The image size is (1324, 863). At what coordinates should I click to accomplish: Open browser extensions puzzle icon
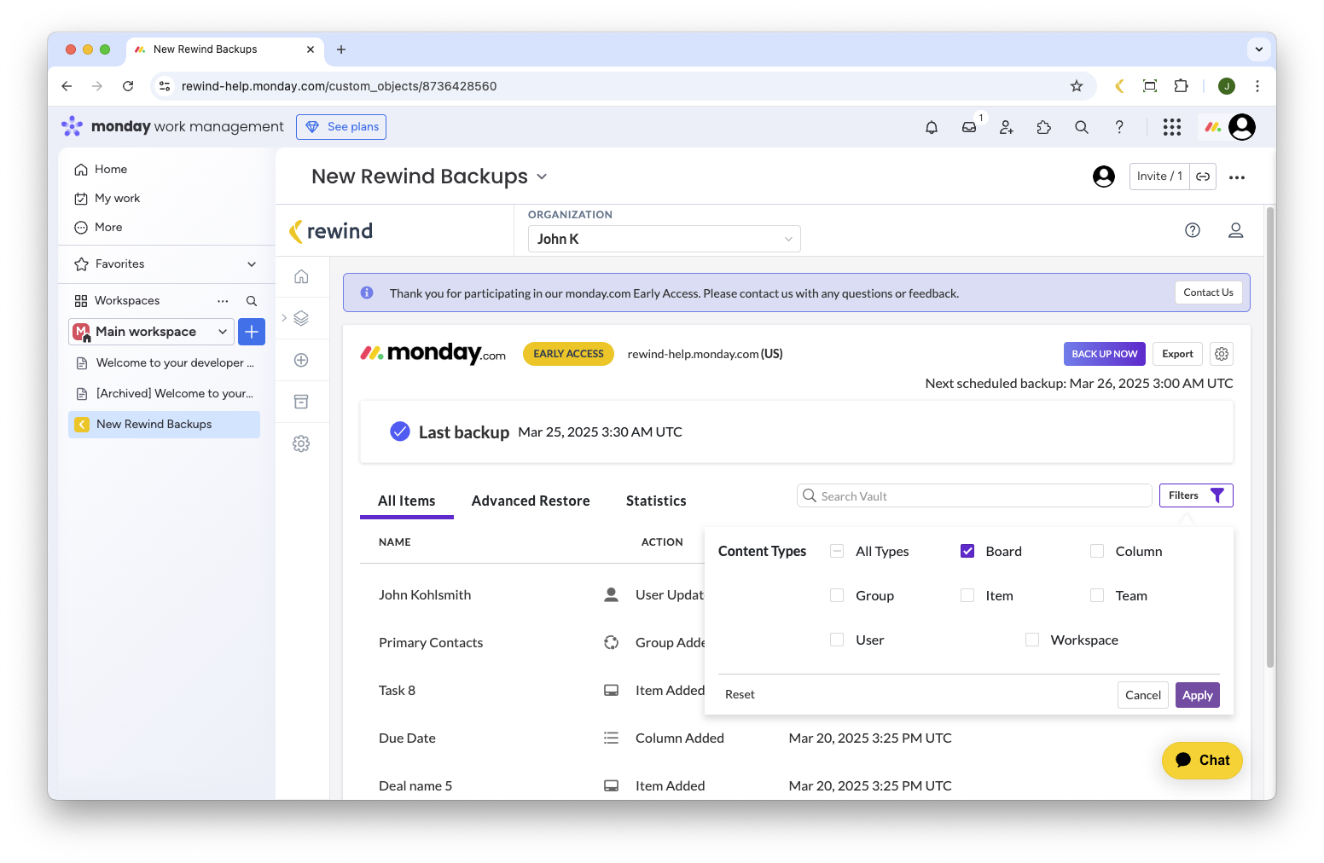coord(1181,86)
